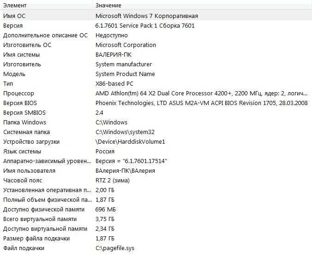Select the Файл подкачки pagefile.sys row
Viewport: 312px width, 257px height.
tap(156, 248)
